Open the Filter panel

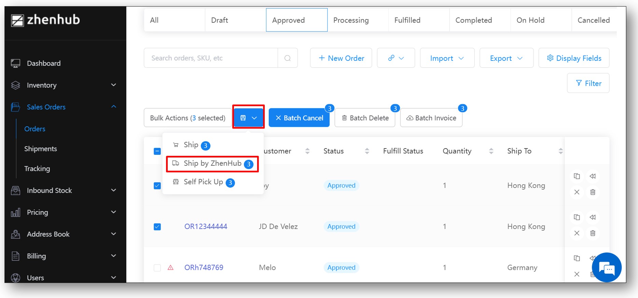tap(588, 83)
